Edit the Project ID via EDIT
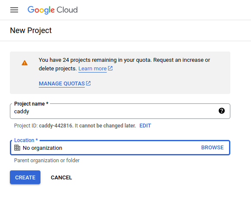The width and height of the screenshot is (251, 200). (x=145, y=126)
